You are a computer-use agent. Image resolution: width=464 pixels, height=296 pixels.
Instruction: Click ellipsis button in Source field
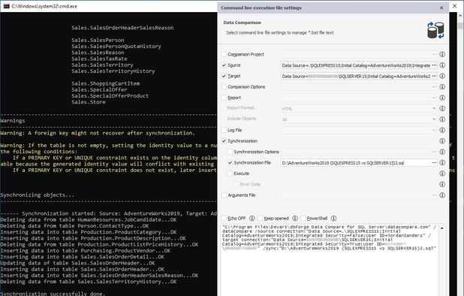coord(434,65)
